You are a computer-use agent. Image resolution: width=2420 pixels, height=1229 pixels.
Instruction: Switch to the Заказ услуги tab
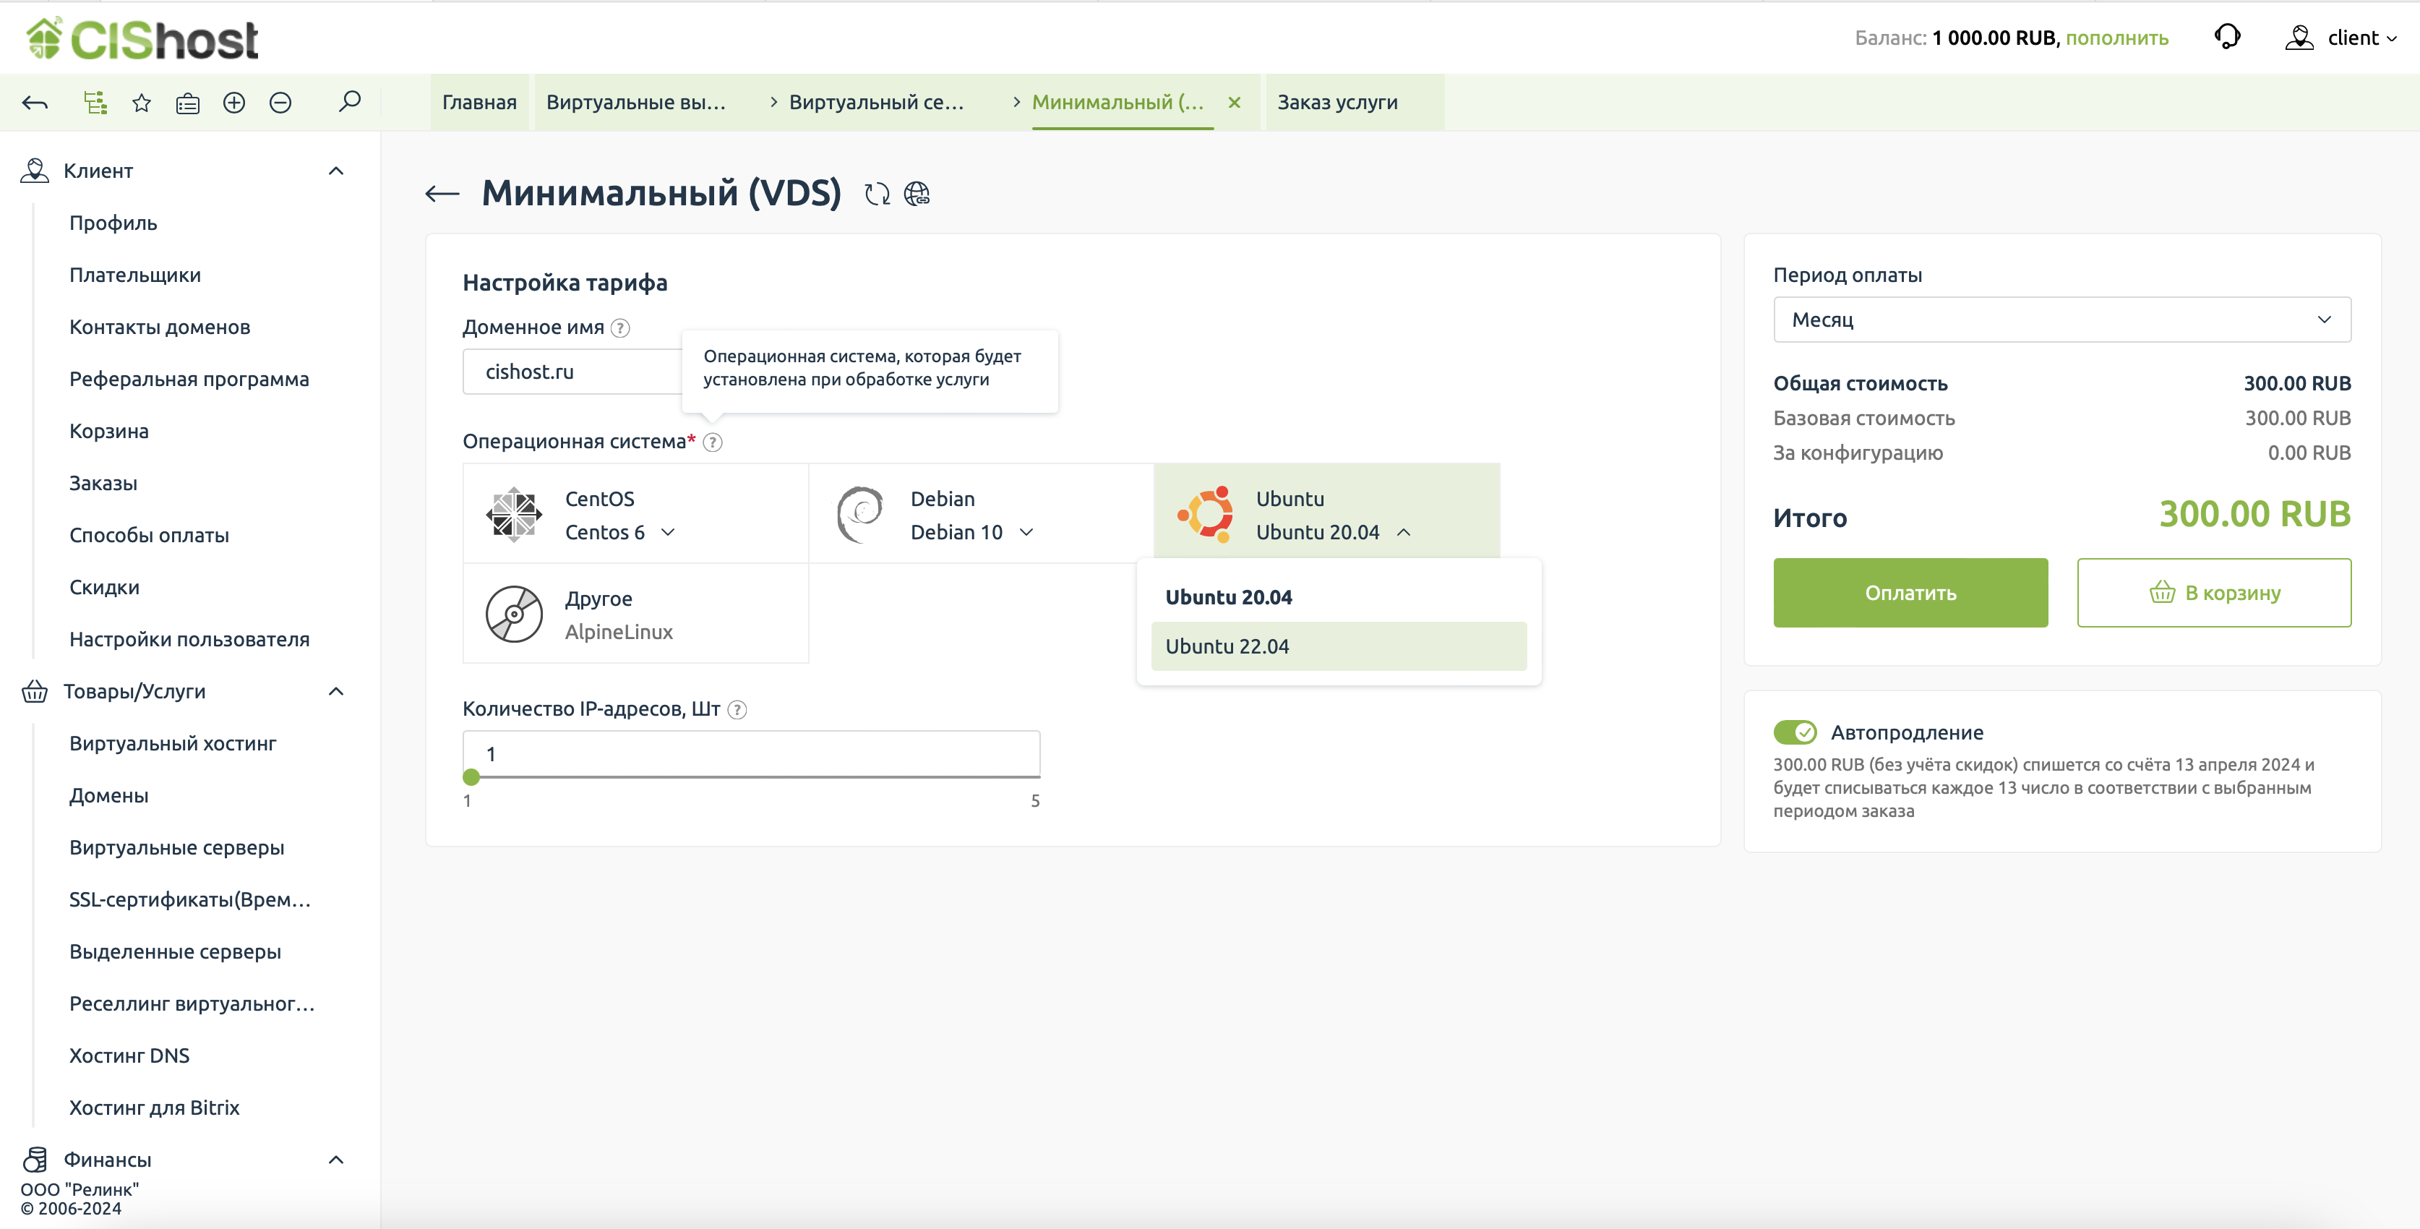[1336, 103]
